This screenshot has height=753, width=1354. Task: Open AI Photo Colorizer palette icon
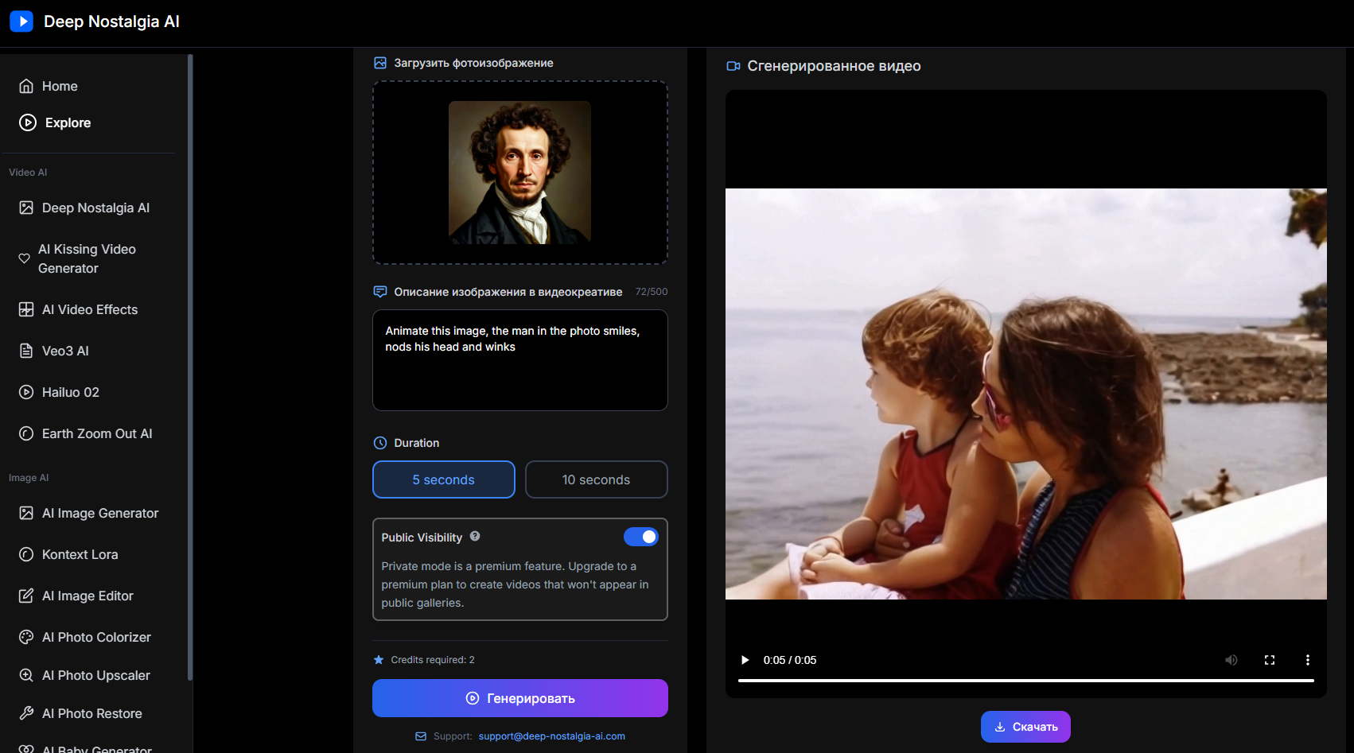pos(26,637)
